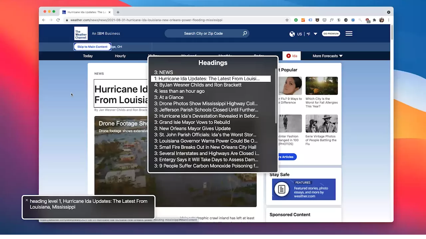Viewport: 426px width, 239px height.
Task: Reload the page with refresh icon
Action: [58, 20]
